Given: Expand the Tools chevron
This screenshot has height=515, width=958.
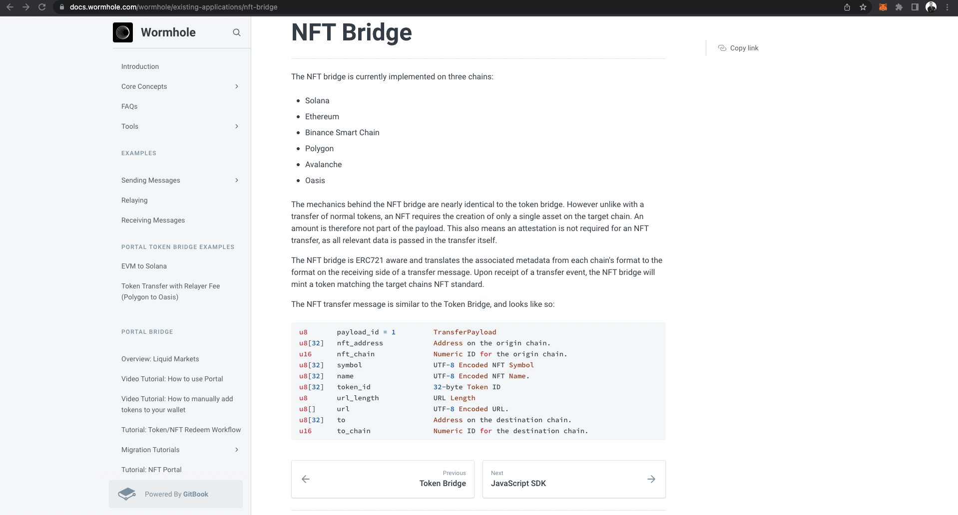Looking at the screenshot, I should 237,126.
